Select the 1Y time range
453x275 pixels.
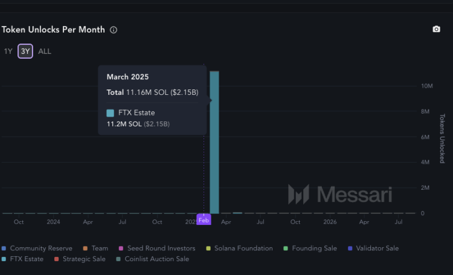(x=8, y=51)
